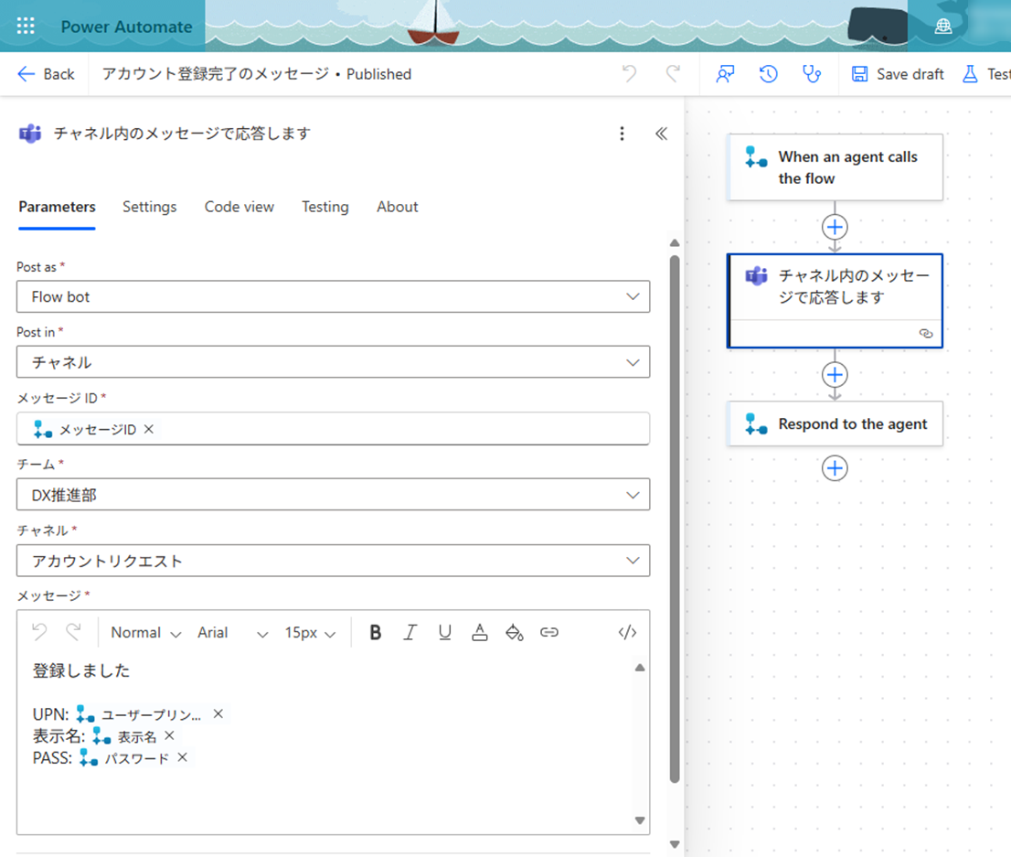Screen dimensions: 1011x857
Task: Click the Teams icon in the panel header
Action: tap(29, 134)
